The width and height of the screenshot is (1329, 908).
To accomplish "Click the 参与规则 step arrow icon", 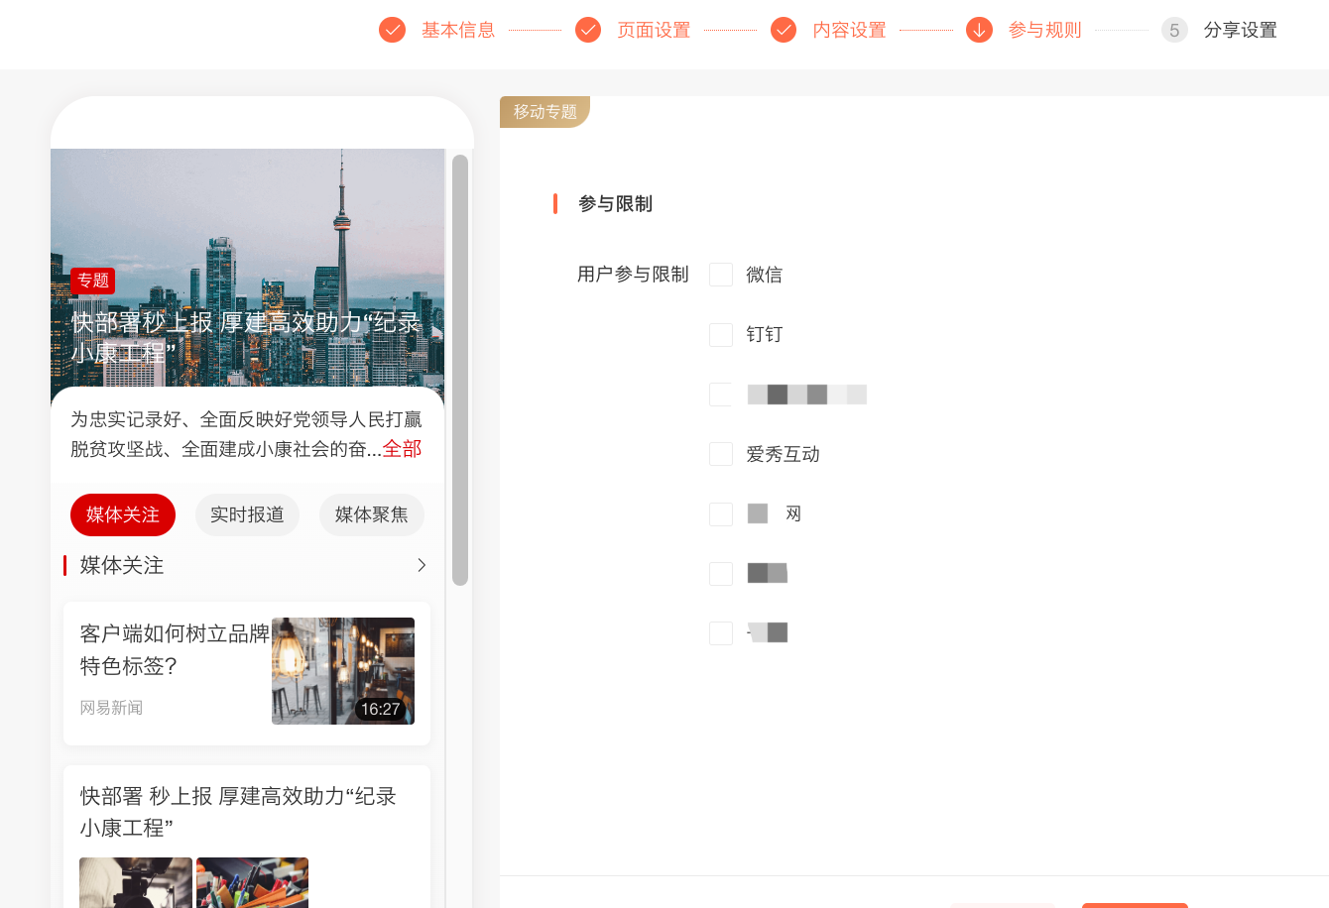I will pos(979,30).
